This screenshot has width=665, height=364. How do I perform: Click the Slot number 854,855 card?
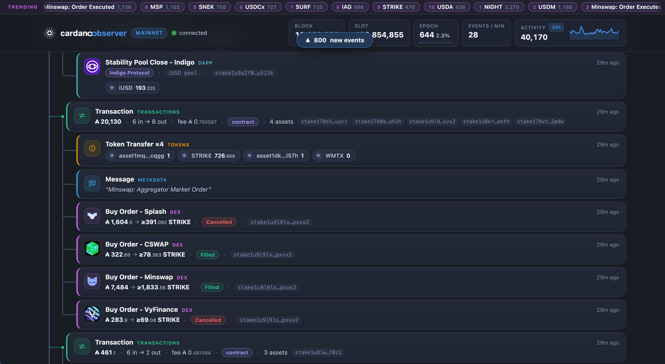pyautogui.click(x=379, y=33)
